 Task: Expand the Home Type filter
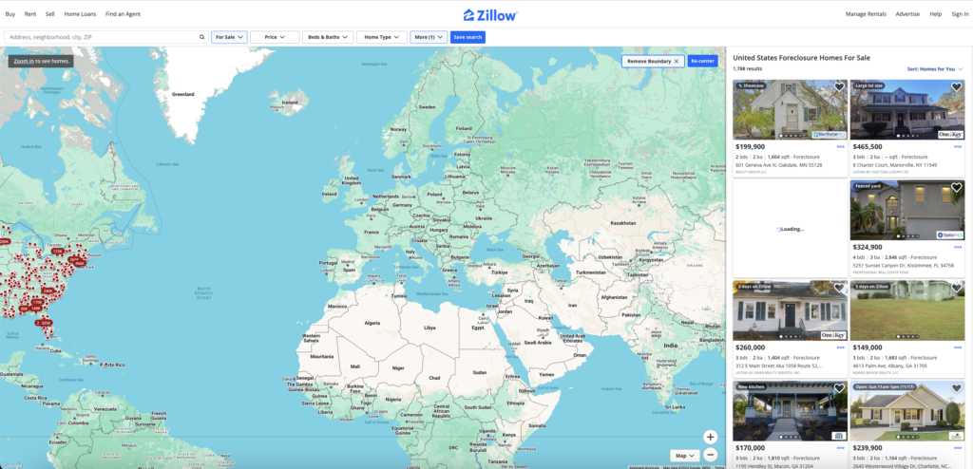point(382,37)
